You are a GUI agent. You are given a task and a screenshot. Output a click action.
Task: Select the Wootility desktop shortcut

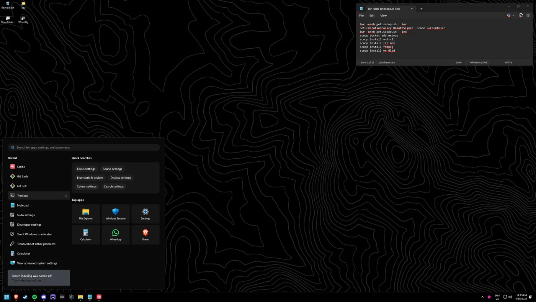[23, 20]
